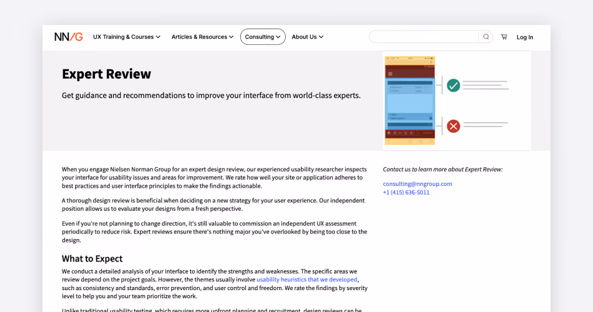Click the Expert Review heading
Viewport: 593px width, 312px height.
coord(106,74)
